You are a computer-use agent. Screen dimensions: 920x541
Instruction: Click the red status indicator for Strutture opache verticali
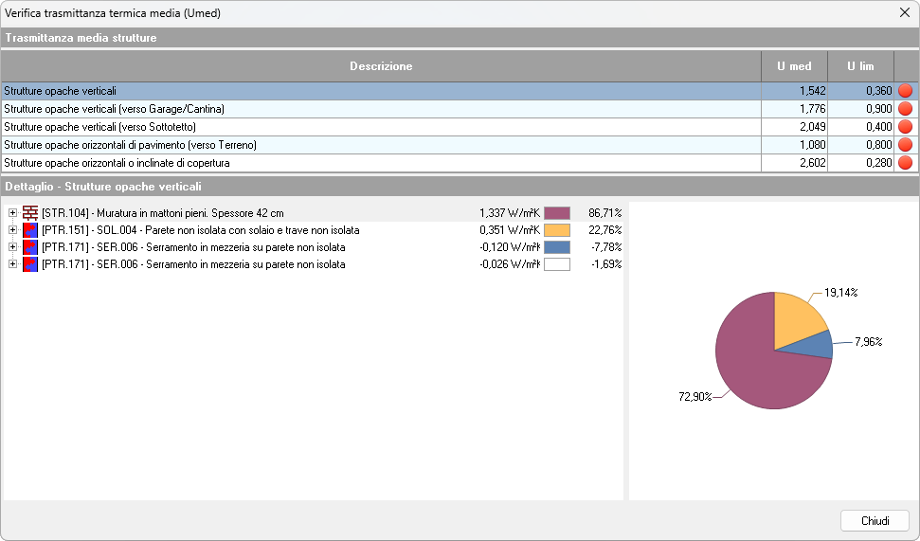click(905, 91)
